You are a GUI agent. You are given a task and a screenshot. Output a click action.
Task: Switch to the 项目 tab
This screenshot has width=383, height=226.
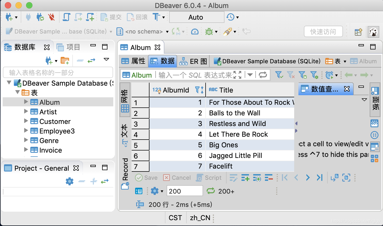click(68, 47)
